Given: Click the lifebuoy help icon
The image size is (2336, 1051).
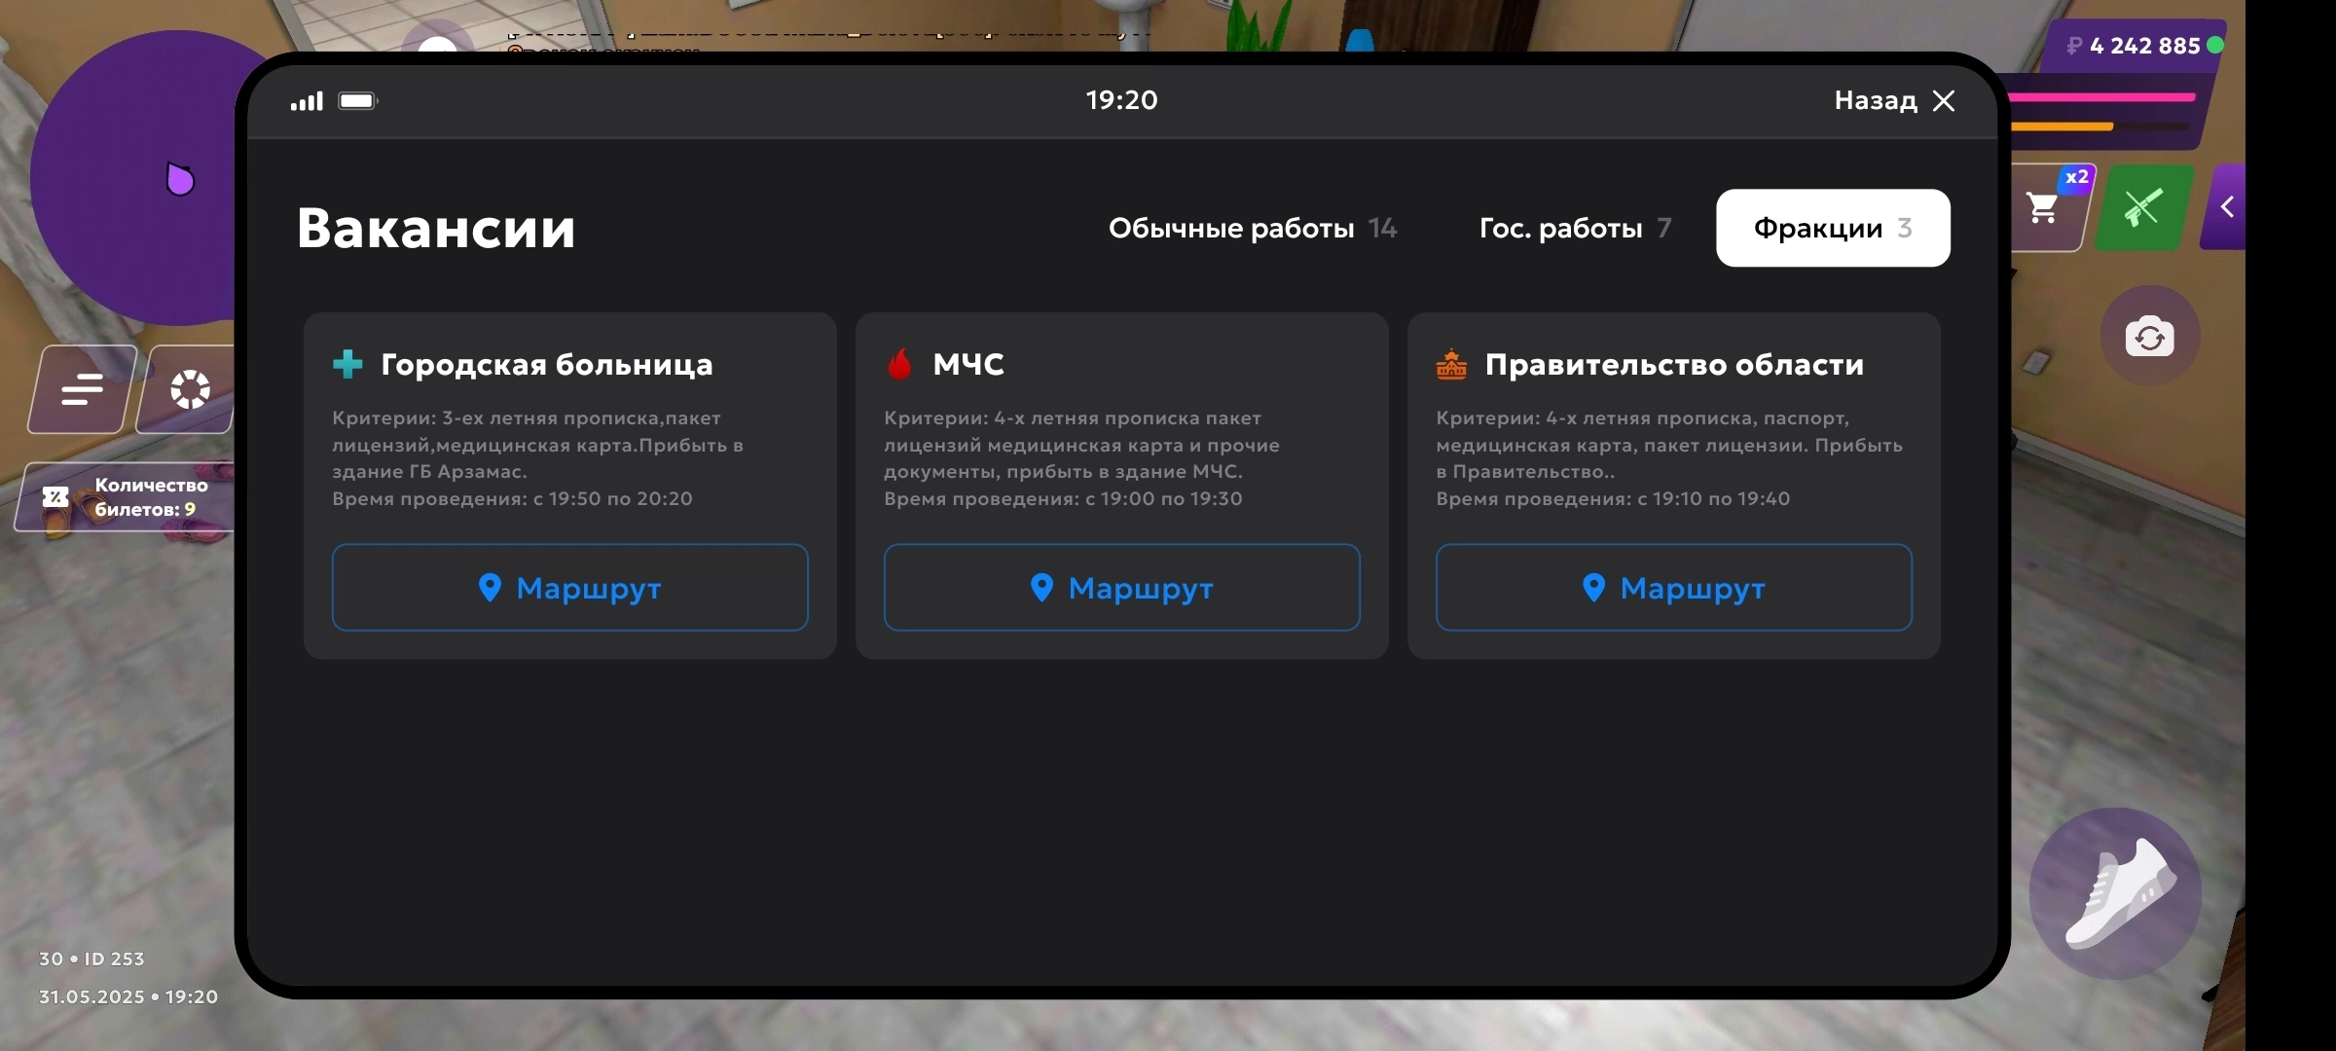Looking at the screenshot, I should [x=190, y=389].
